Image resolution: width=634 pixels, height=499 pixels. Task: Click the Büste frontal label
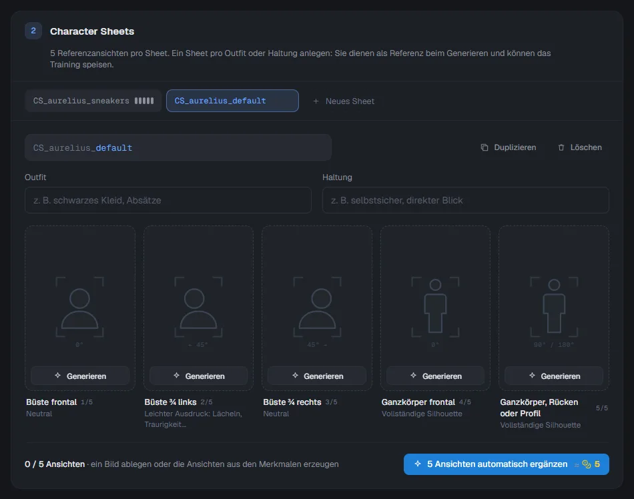51,402
